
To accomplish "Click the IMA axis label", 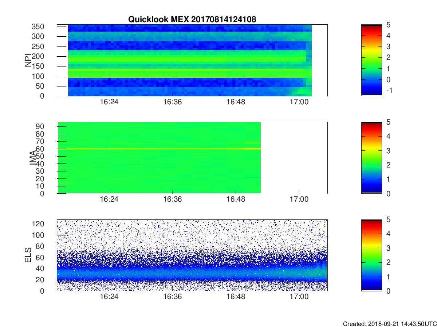I will coord(32,158).
